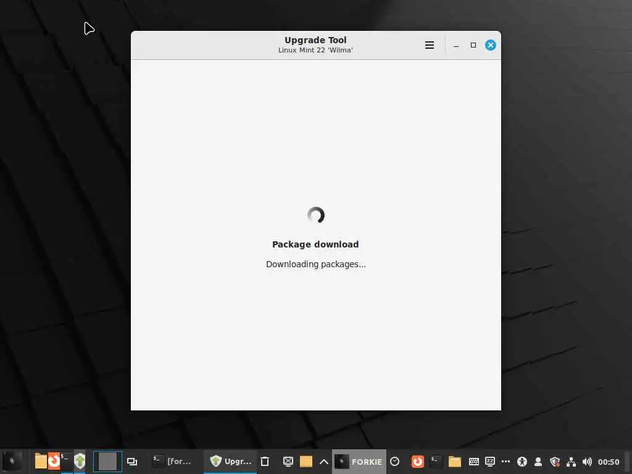Open the file manager folder launcher on left panel
The height and width of the screenshot is (474, 632).
tap(41, 461)
